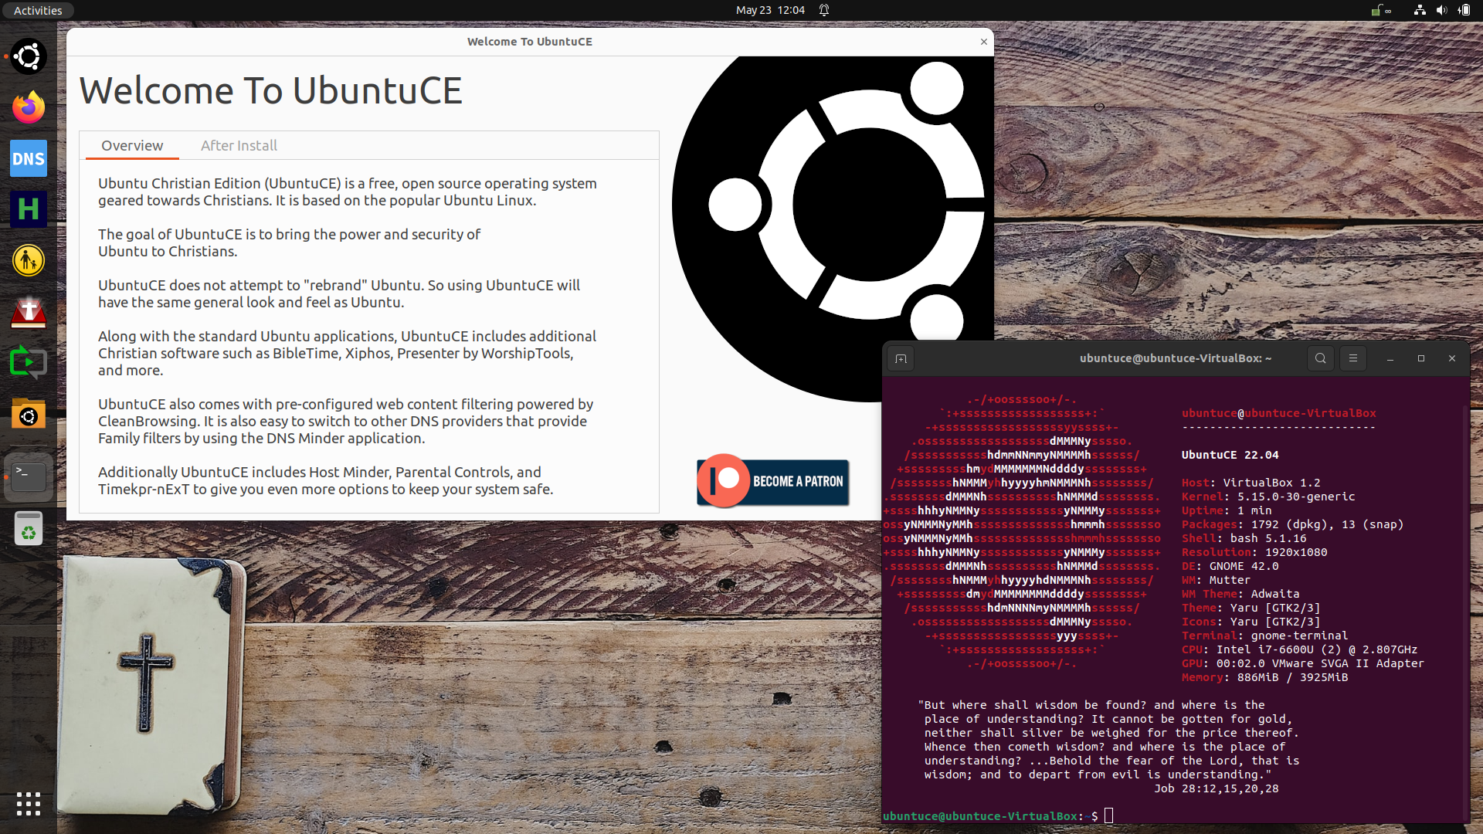1483x834 pixels.
Task: Launch the Bible app dock icon
Action: [x=29, y=312]
